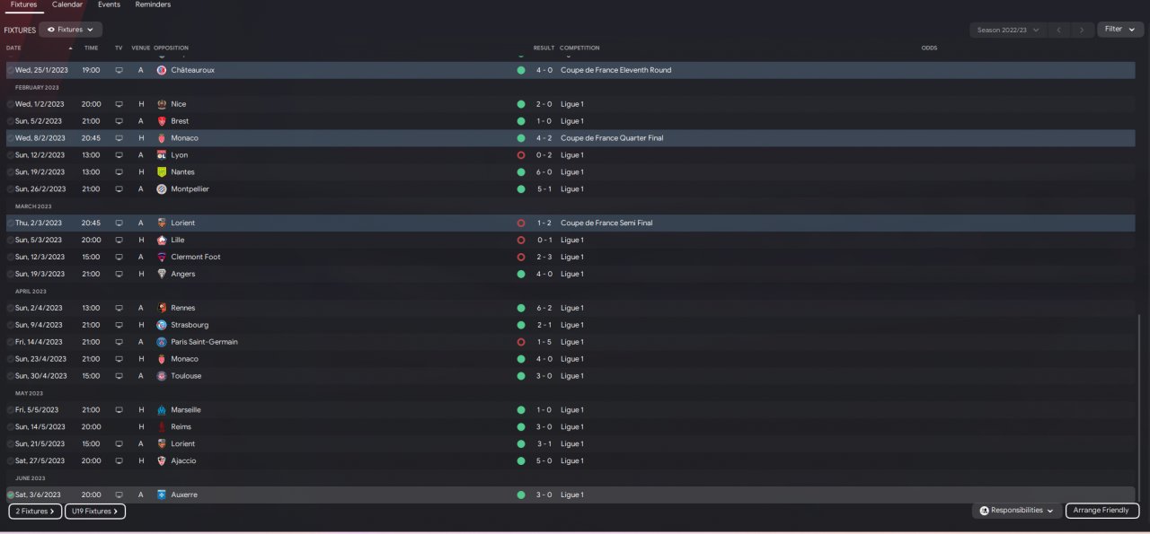
Task: Click the Marseille club logo
Action: click(x=162, y=410)
